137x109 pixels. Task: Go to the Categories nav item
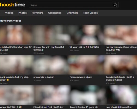point(55,13)
